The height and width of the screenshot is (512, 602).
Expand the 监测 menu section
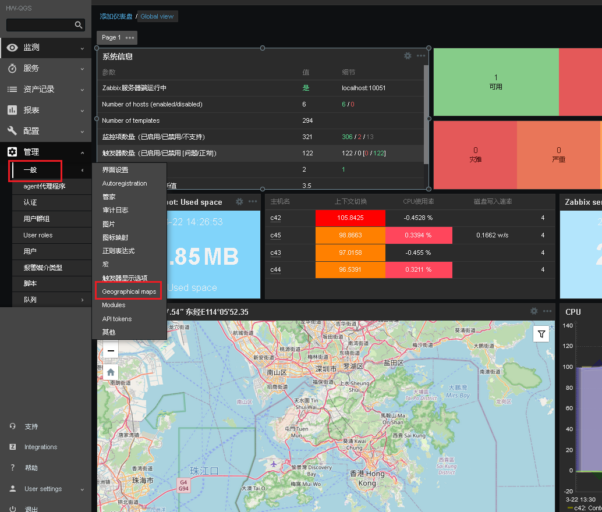coord(45,48)
